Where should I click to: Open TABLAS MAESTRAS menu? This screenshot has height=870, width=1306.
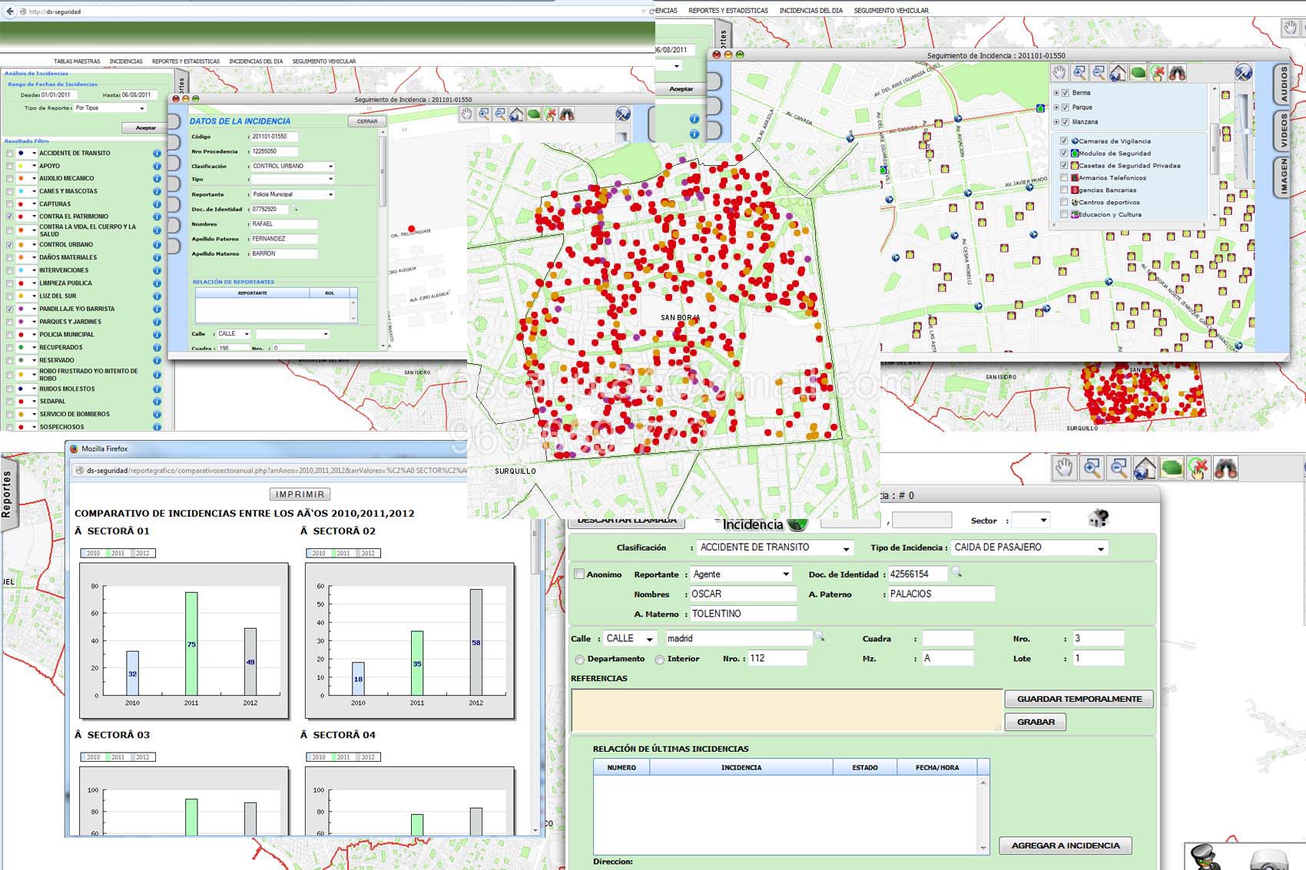click(x=77, y=61)
